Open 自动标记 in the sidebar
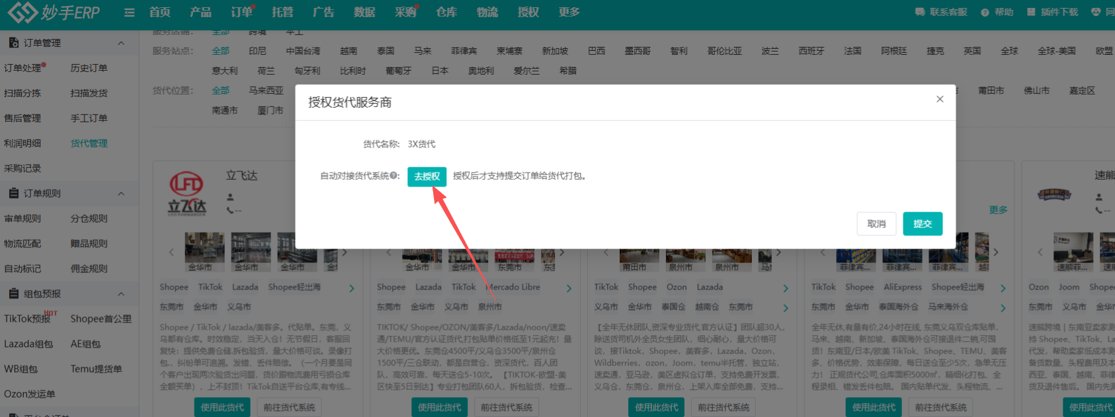Viewport: 1115px width, 417px height. pyautogui.click(x=22, y=269)
